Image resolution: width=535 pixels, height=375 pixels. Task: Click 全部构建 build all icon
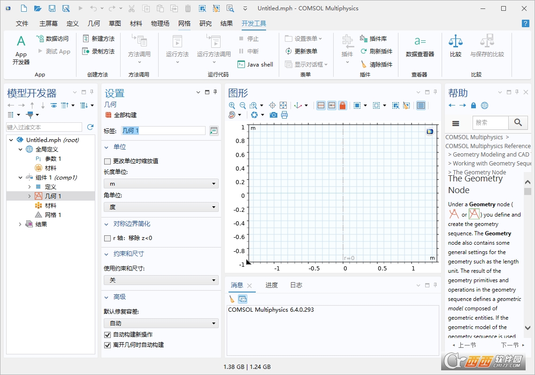[108, 115]
